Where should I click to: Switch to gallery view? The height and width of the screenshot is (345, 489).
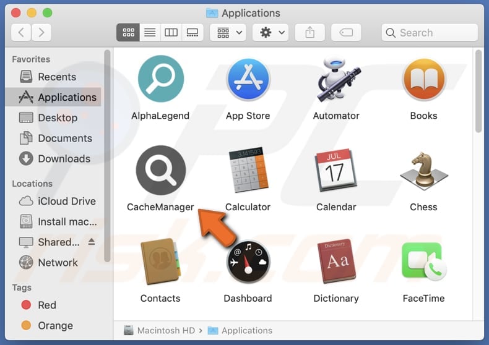pos(193,32)
